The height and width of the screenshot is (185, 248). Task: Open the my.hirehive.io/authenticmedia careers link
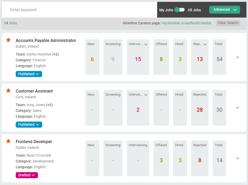(x=186, y=23)
